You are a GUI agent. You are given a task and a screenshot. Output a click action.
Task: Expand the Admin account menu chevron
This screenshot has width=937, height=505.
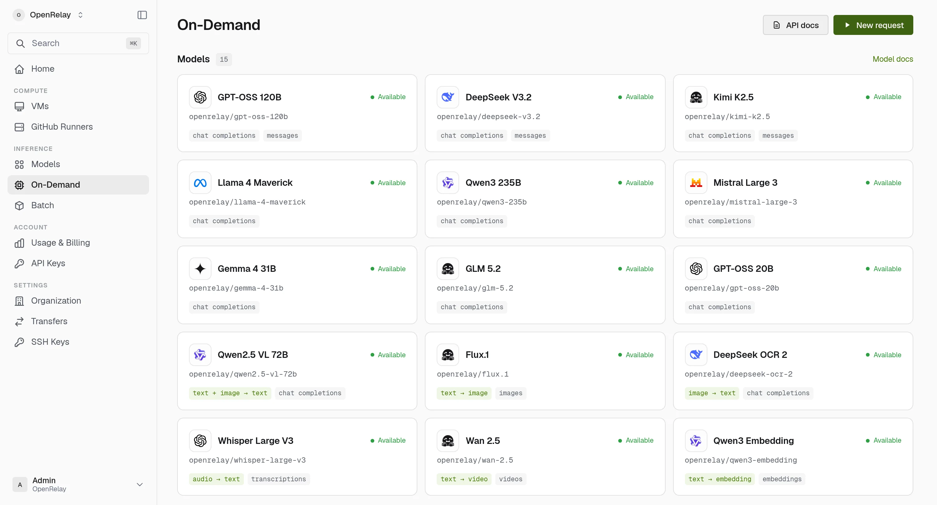click(x=139, y=484)
